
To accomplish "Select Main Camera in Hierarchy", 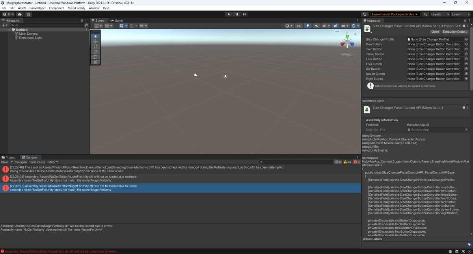I will [28, 34].
